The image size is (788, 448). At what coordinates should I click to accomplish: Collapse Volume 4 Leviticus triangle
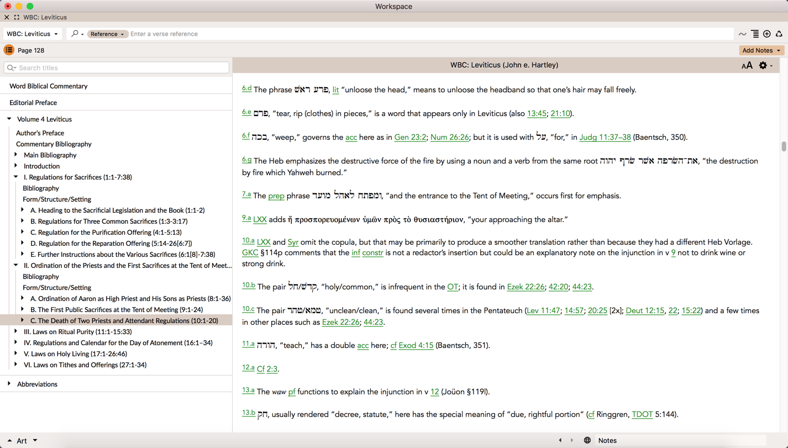(x=9, y=119)
